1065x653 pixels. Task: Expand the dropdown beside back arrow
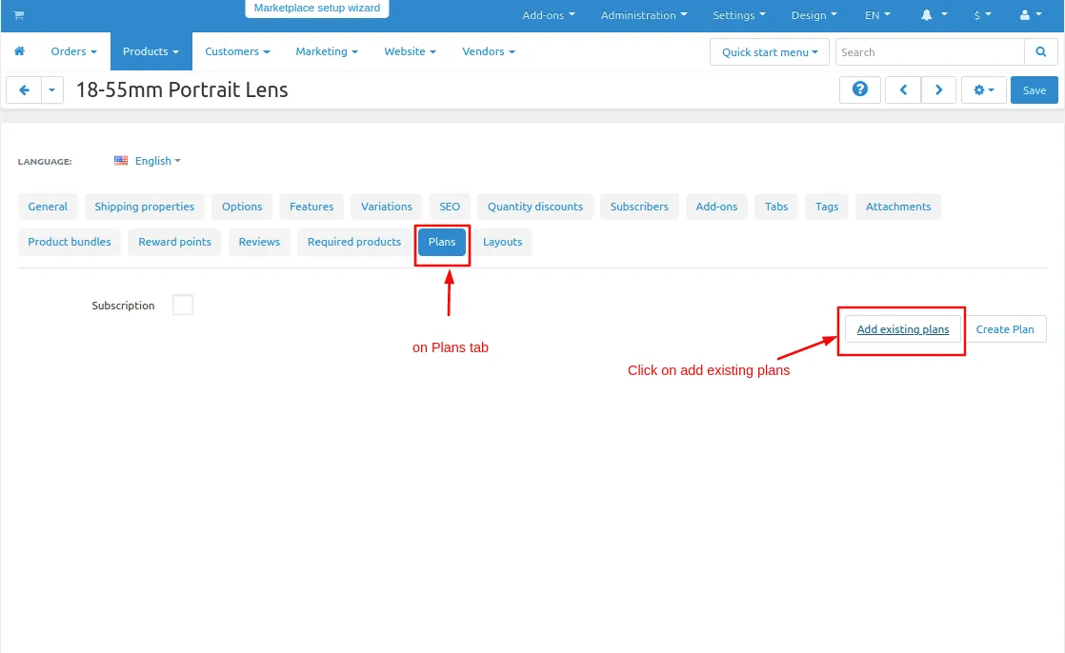(x=52, y=90)
